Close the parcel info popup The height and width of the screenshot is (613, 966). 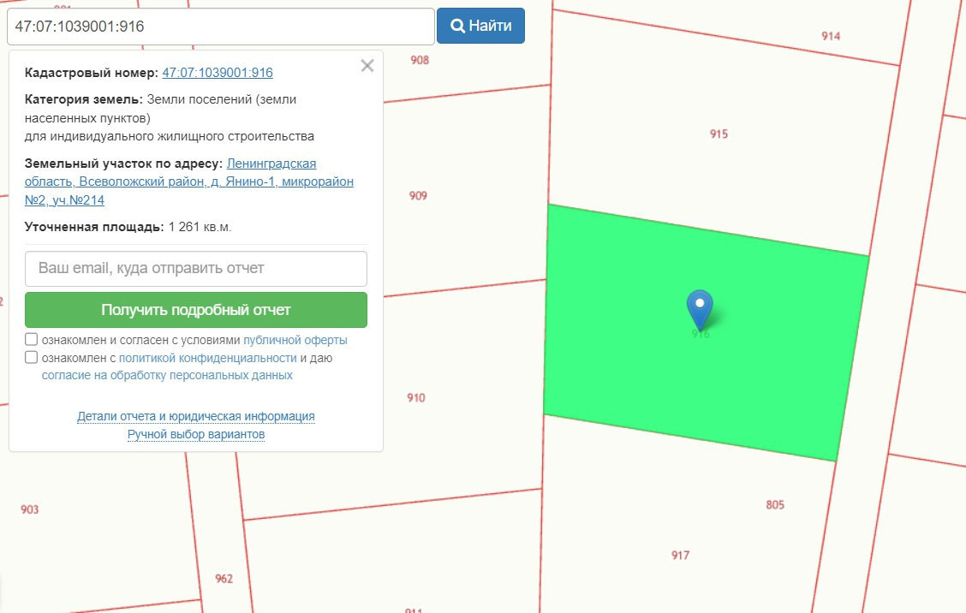[367, 66]
